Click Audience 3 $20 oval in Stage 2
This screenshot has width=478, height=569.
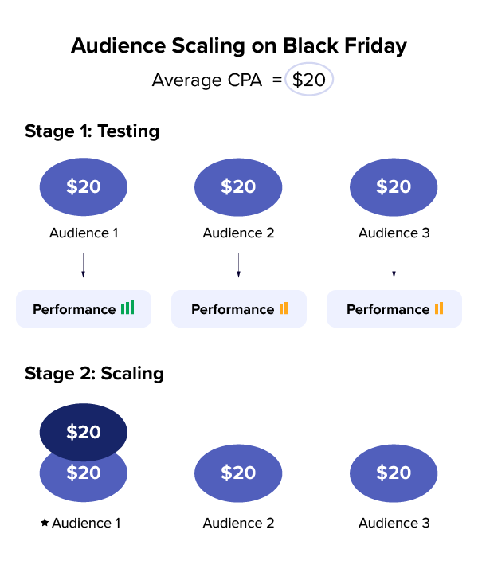pos(394,473)
